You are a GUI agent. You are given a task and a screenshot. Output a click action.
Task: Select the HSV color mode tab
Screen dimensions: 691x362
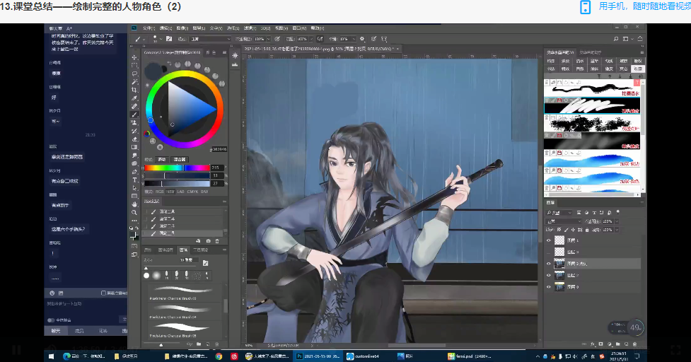[170, 192]
